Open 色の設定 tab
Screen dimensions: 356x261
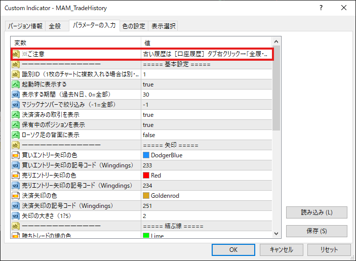[x=134, y=26]
